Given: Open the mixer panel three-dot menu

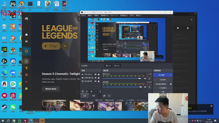Looking at the screenshot, I should click(x=109, y=96).
